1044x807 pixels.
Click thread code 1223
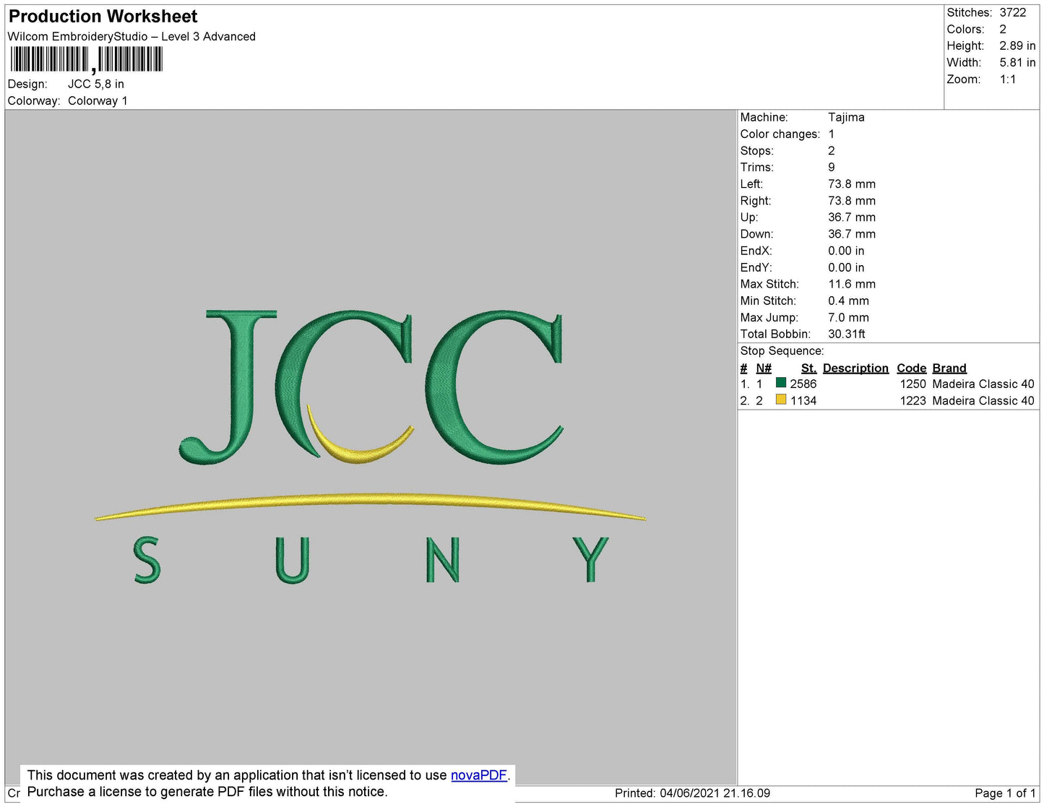[913, 400]
